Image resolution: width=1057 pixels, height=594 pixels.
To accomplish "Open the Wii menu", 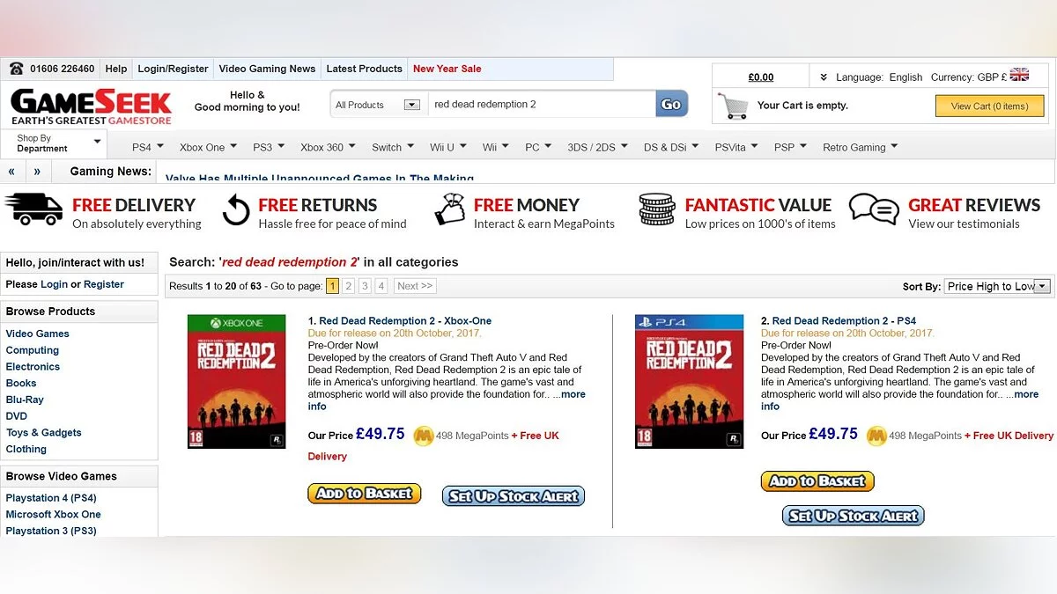I will click(495, 147).
